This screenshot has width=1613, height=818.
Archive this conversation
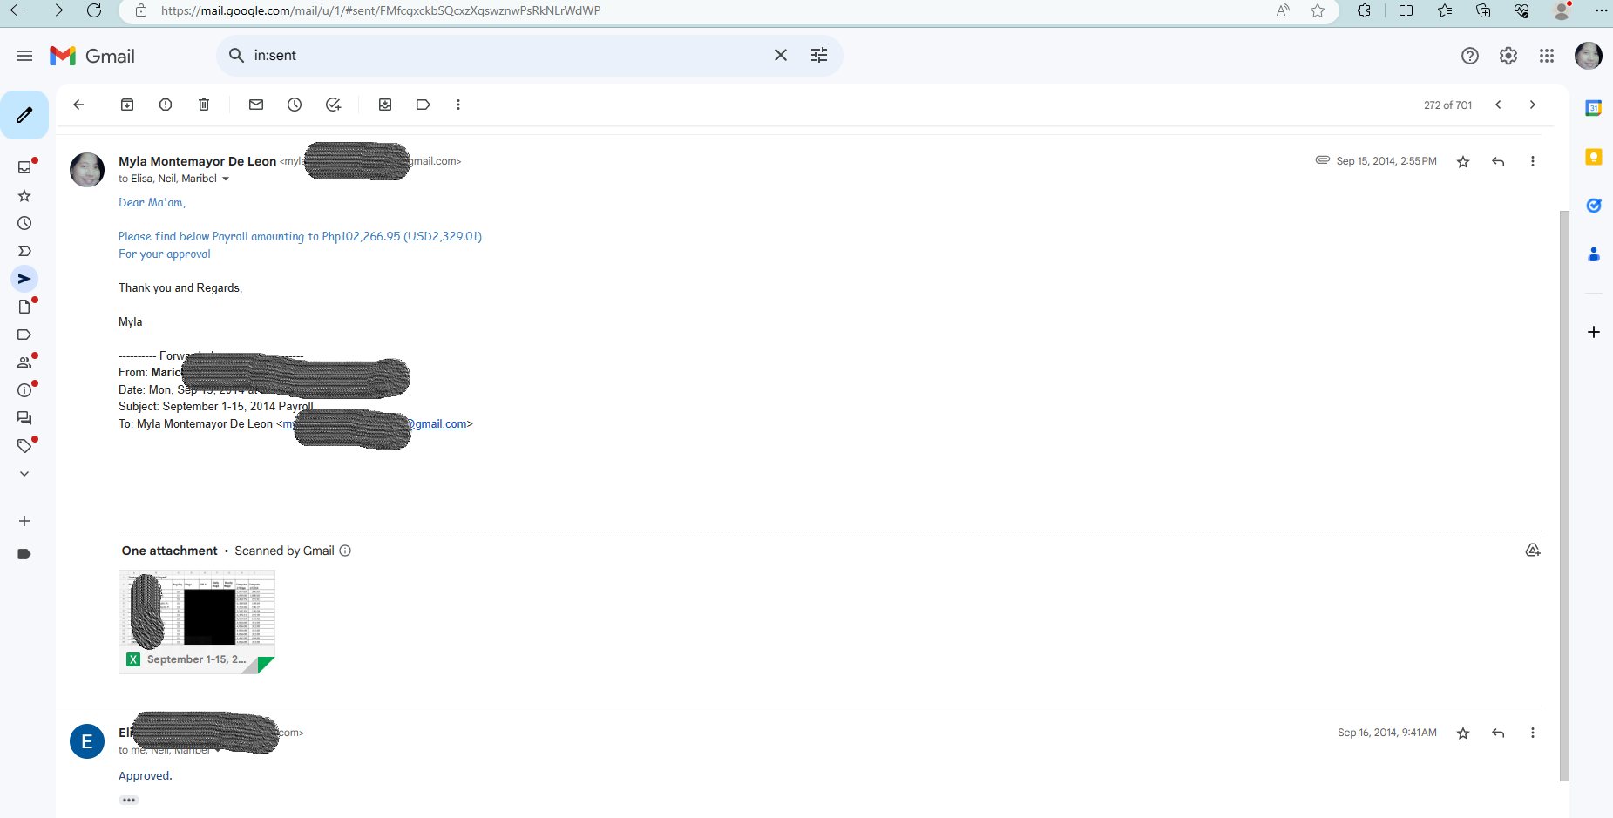coord(127,105)
